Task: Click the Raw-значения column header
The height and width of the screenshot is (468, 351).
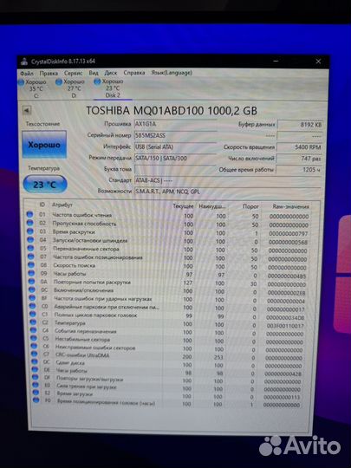Action: coord(290,206)
